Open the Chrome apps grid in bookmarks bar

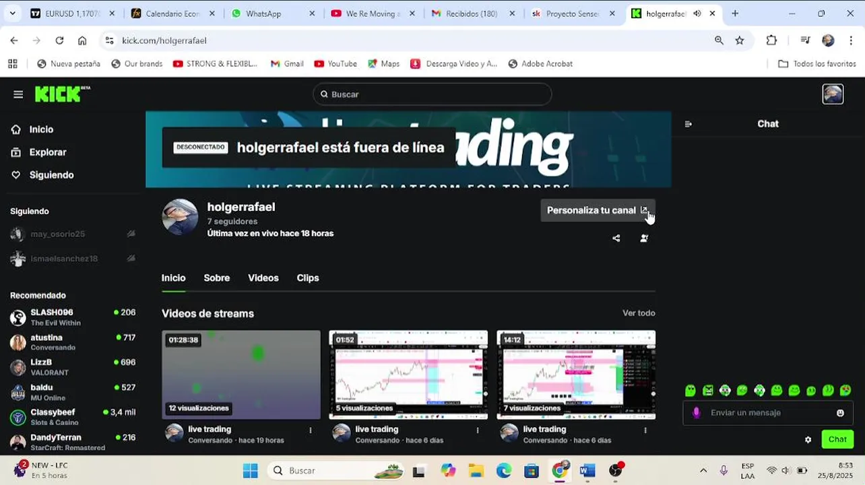(12, 63)
